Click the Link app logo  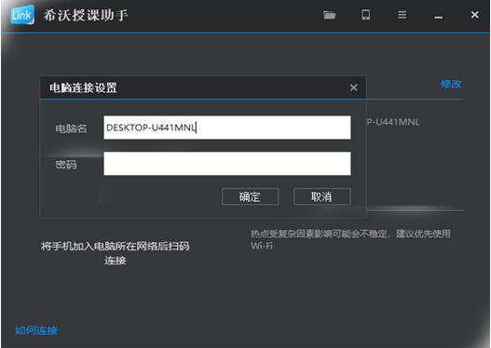pyautogui.click(x=22, y=15)
